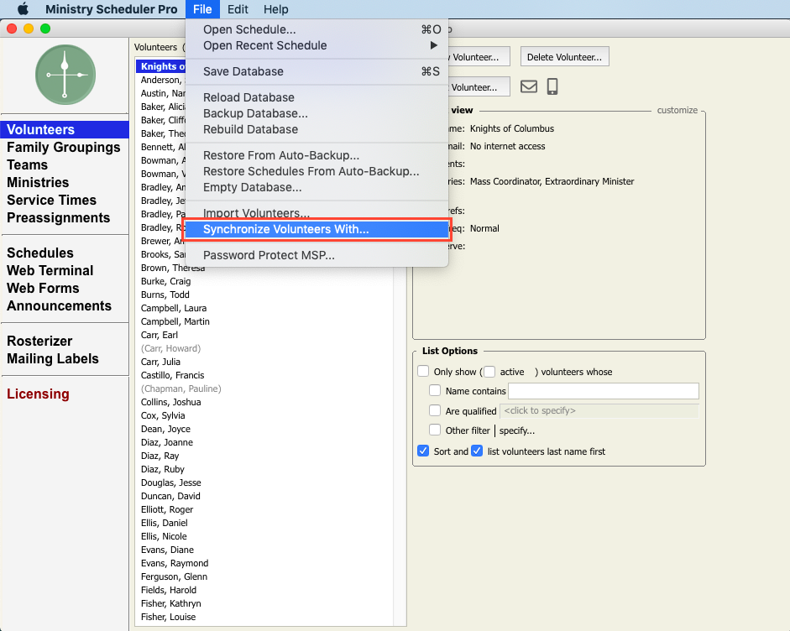This screenshot has width=790, height=631.
Task: Open the Apple menu
Action: [23, 9]
